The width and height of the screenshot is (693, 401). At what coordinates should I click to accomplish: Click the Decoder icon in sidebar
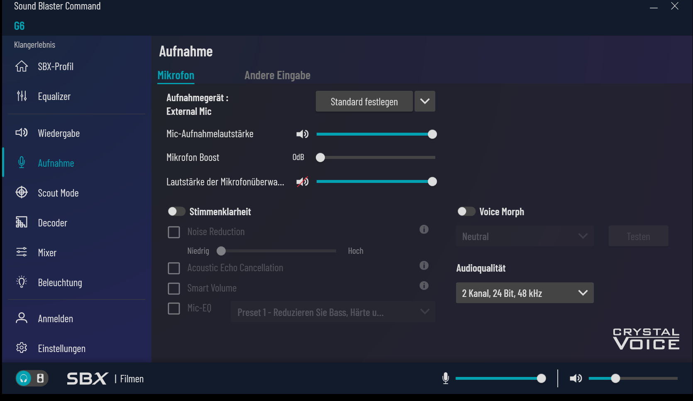[x=22, y=222]
